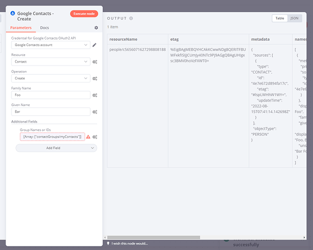This screenshot has height=250, width=313.
Task: Open parameter options gears beside Given Name
Action: coord(95,112)
